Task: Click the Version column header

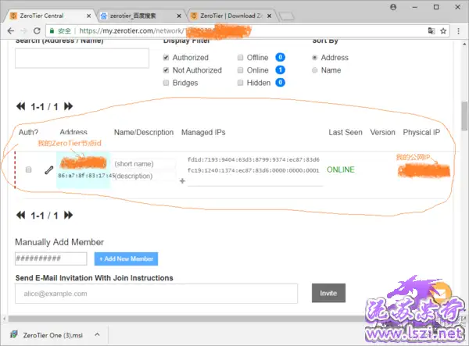Action: point(382,132)
